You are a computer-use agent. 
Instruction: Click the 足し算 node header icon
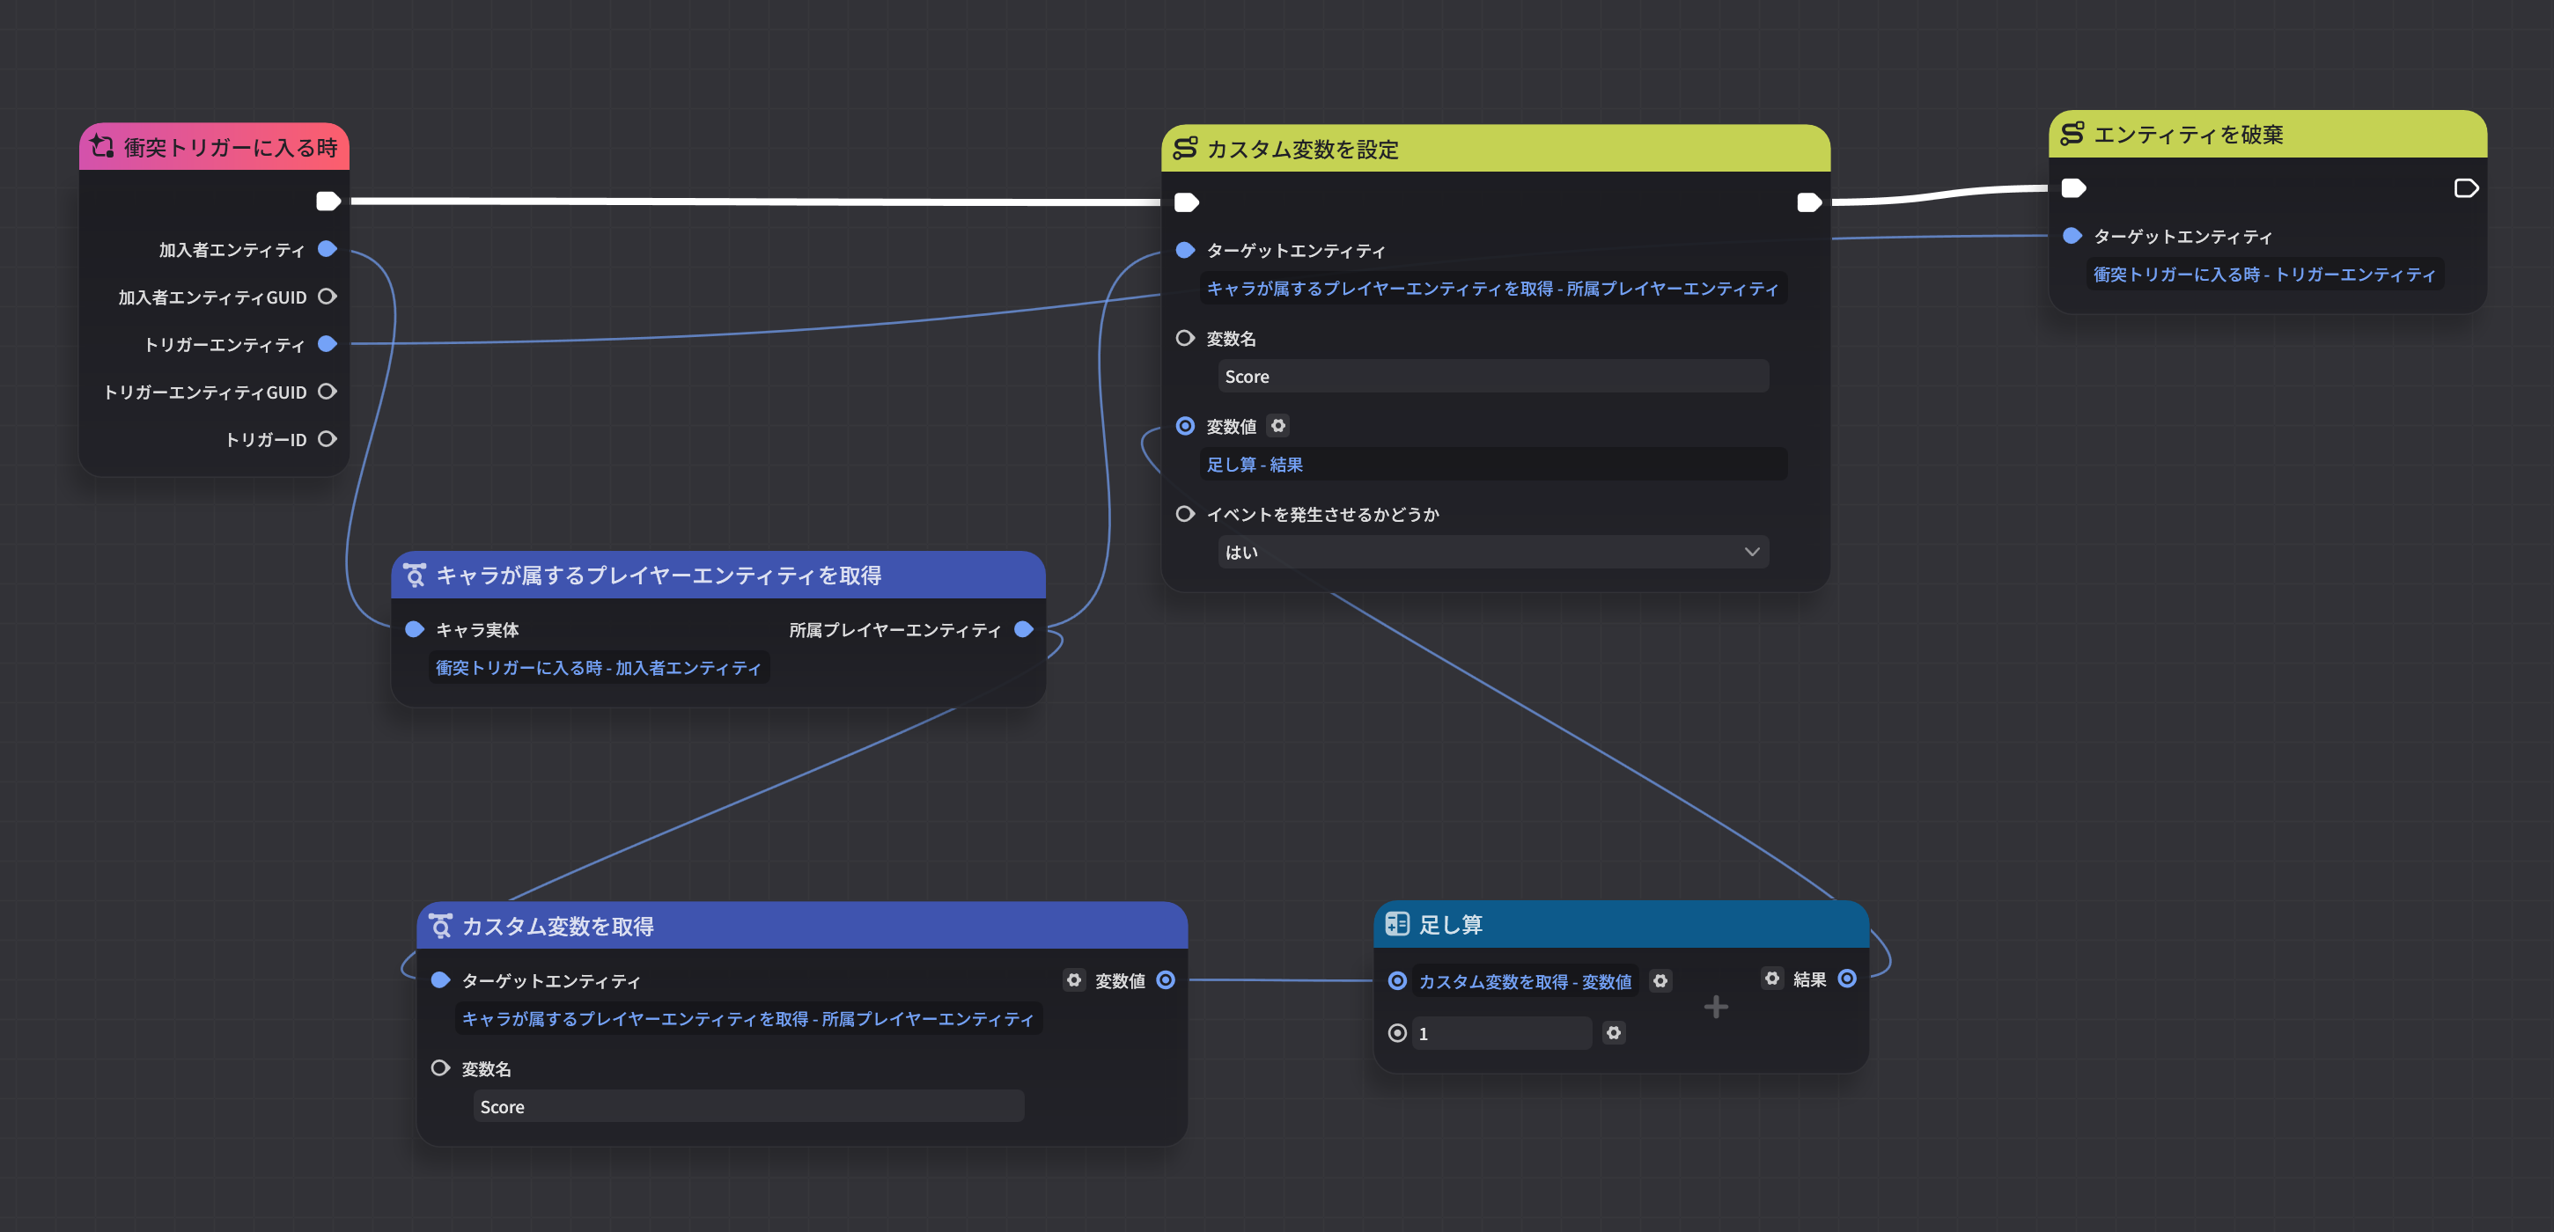(1400, 924)
